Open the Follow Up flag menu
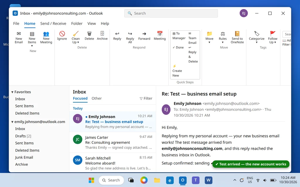 point(273,38)
